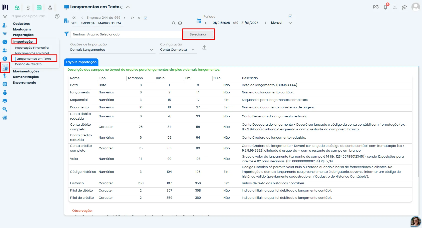Screen dimensions: 422x228
Task: Toggle the checkbox above Período
Action: click(x=290, y=16)
